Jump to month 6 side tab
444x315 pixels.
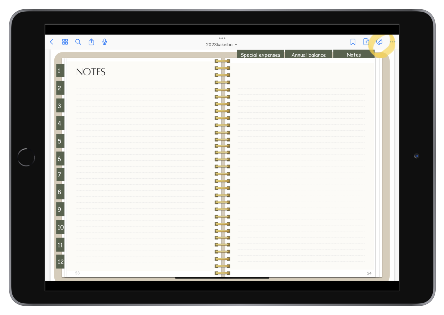click(60, 159)
